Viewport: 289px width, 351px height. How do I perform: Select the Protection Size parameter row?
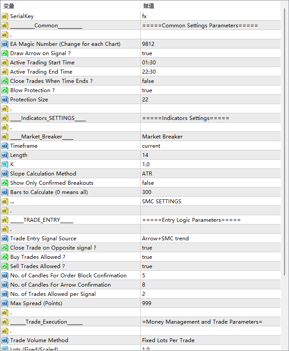[x=29, y=100]
